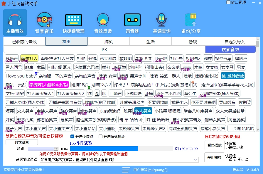Click the 停止播放 stop button

(x=214, y=157)
